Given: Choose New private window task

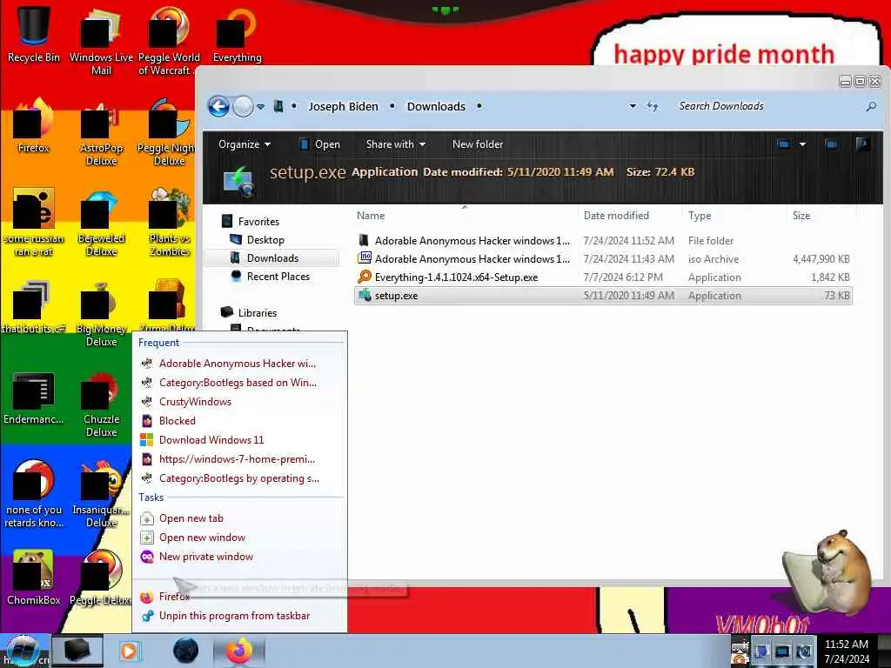Looking at the screenshot, I should [239, 557].
